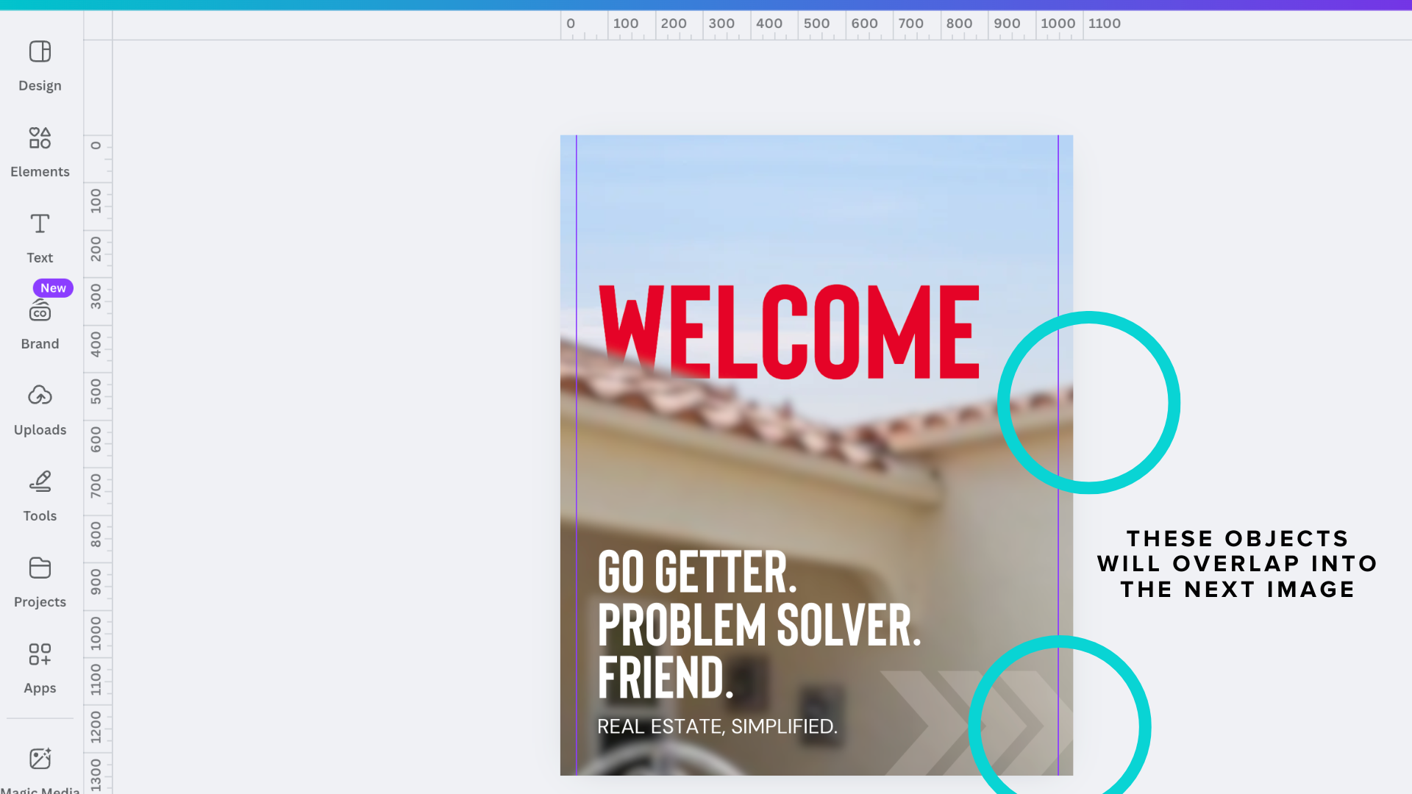Open the Elements panel icon
Screen dimensions: 1412x794
click(40, 137)
